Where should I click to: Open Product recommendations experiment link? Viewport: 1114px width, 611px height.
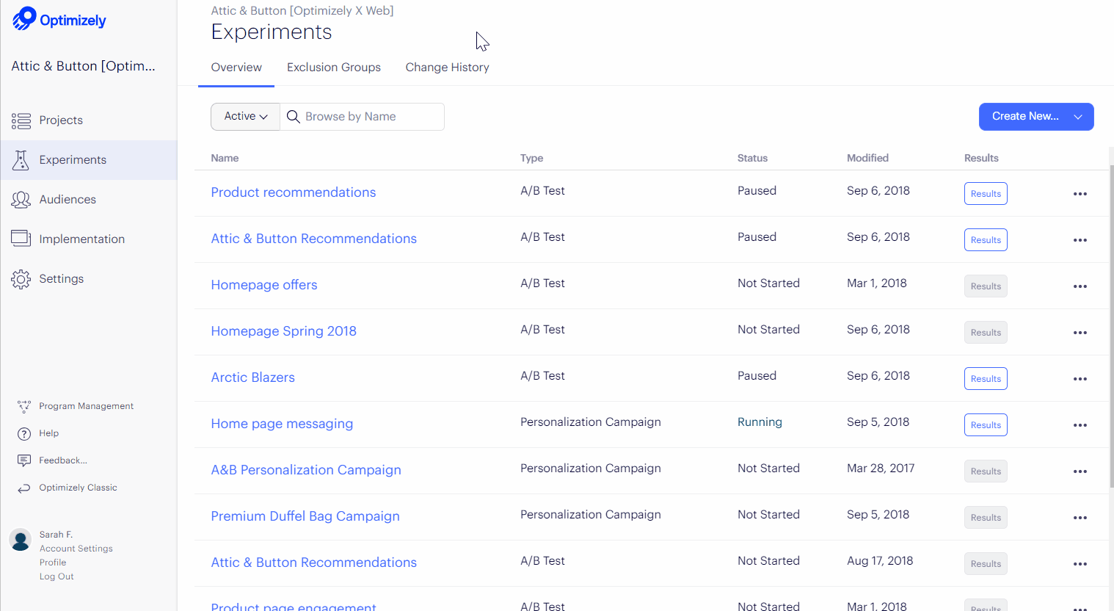(x=294, y=192)
